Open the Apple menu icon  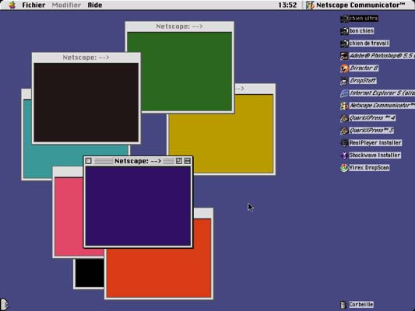(12, 5)
